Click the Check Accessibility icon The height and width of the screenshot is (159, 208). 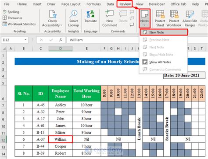53,14
